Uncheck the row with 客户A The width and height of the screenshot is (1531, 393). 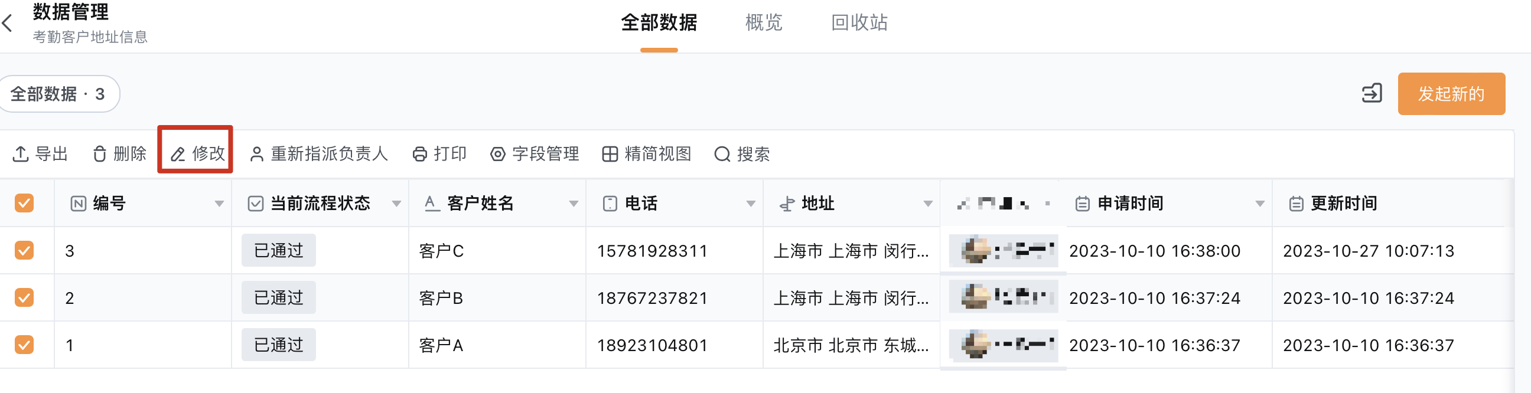click(24, 345)
